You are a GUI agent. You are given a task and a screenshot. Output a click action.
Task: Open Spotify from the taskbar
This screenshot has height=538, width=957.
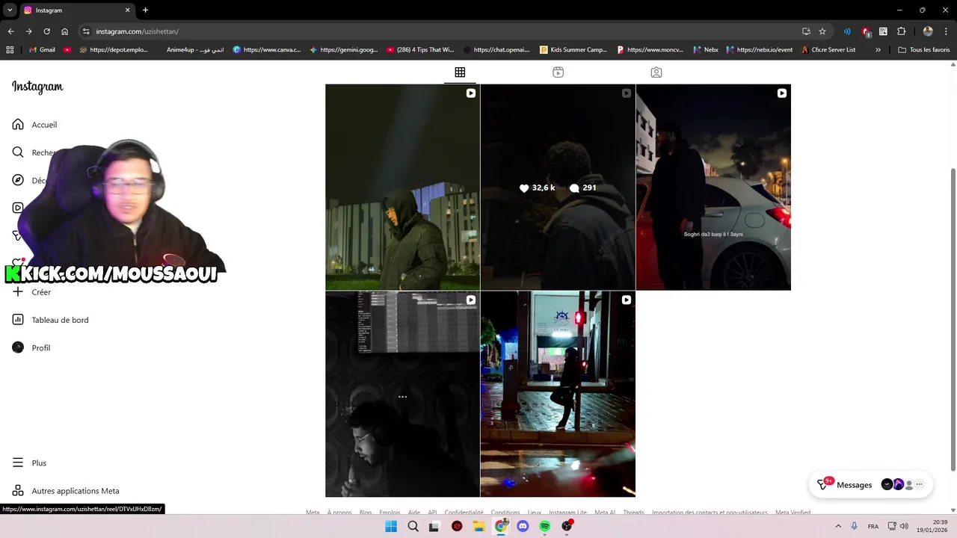(x=545, y=526)
